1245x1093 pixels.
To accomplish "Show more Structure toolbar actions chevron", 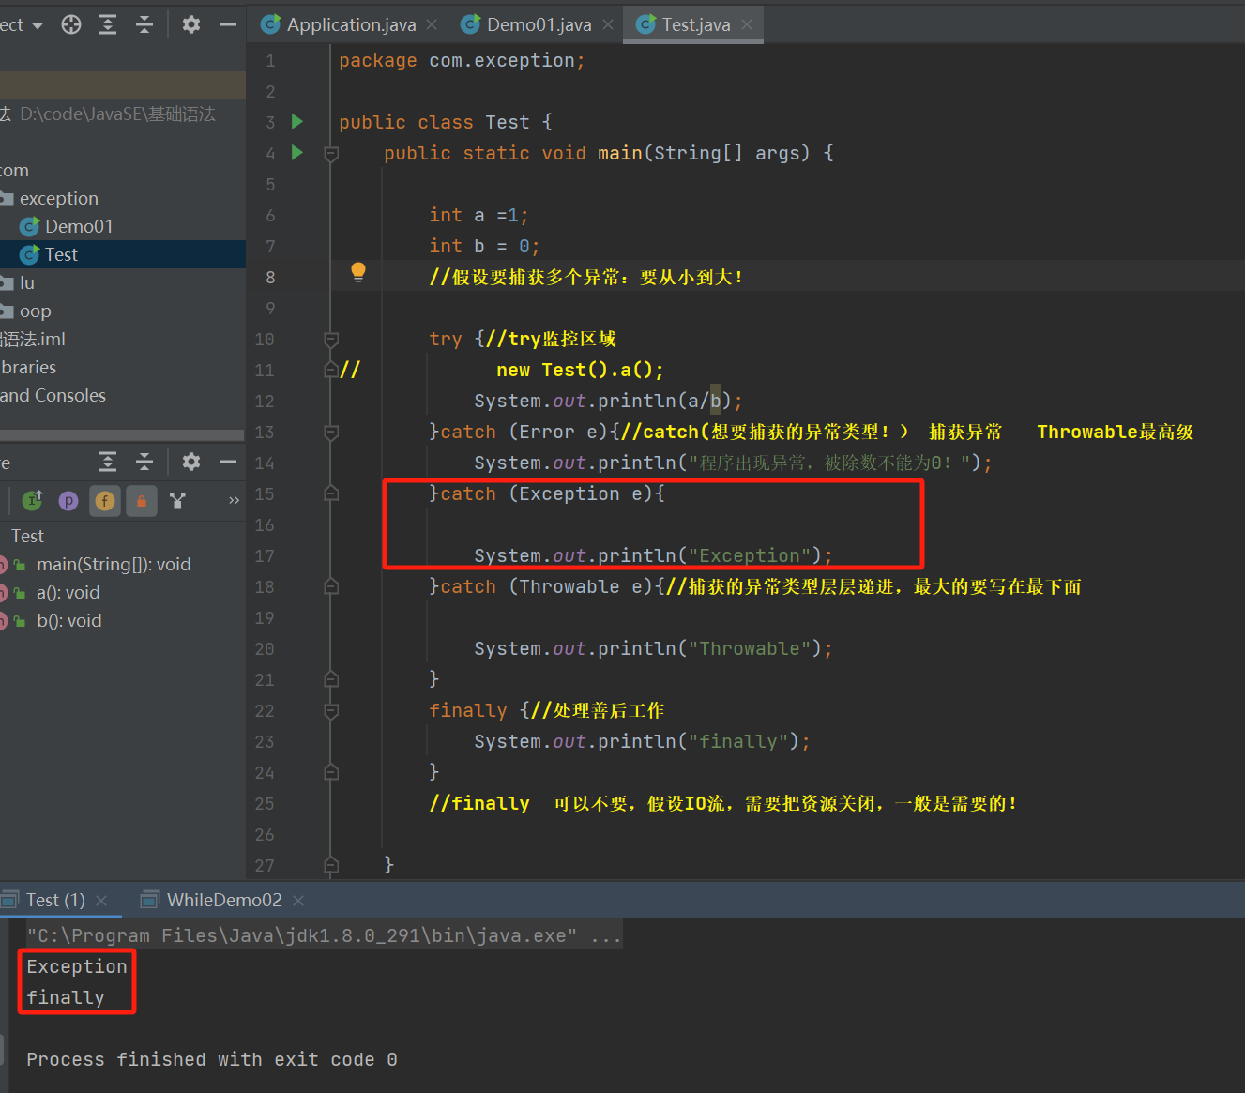I will click(234, 501).
